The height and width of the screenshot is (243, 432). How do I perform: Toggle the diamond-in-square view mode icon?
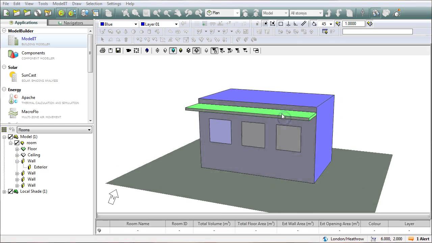coord(196,50)
